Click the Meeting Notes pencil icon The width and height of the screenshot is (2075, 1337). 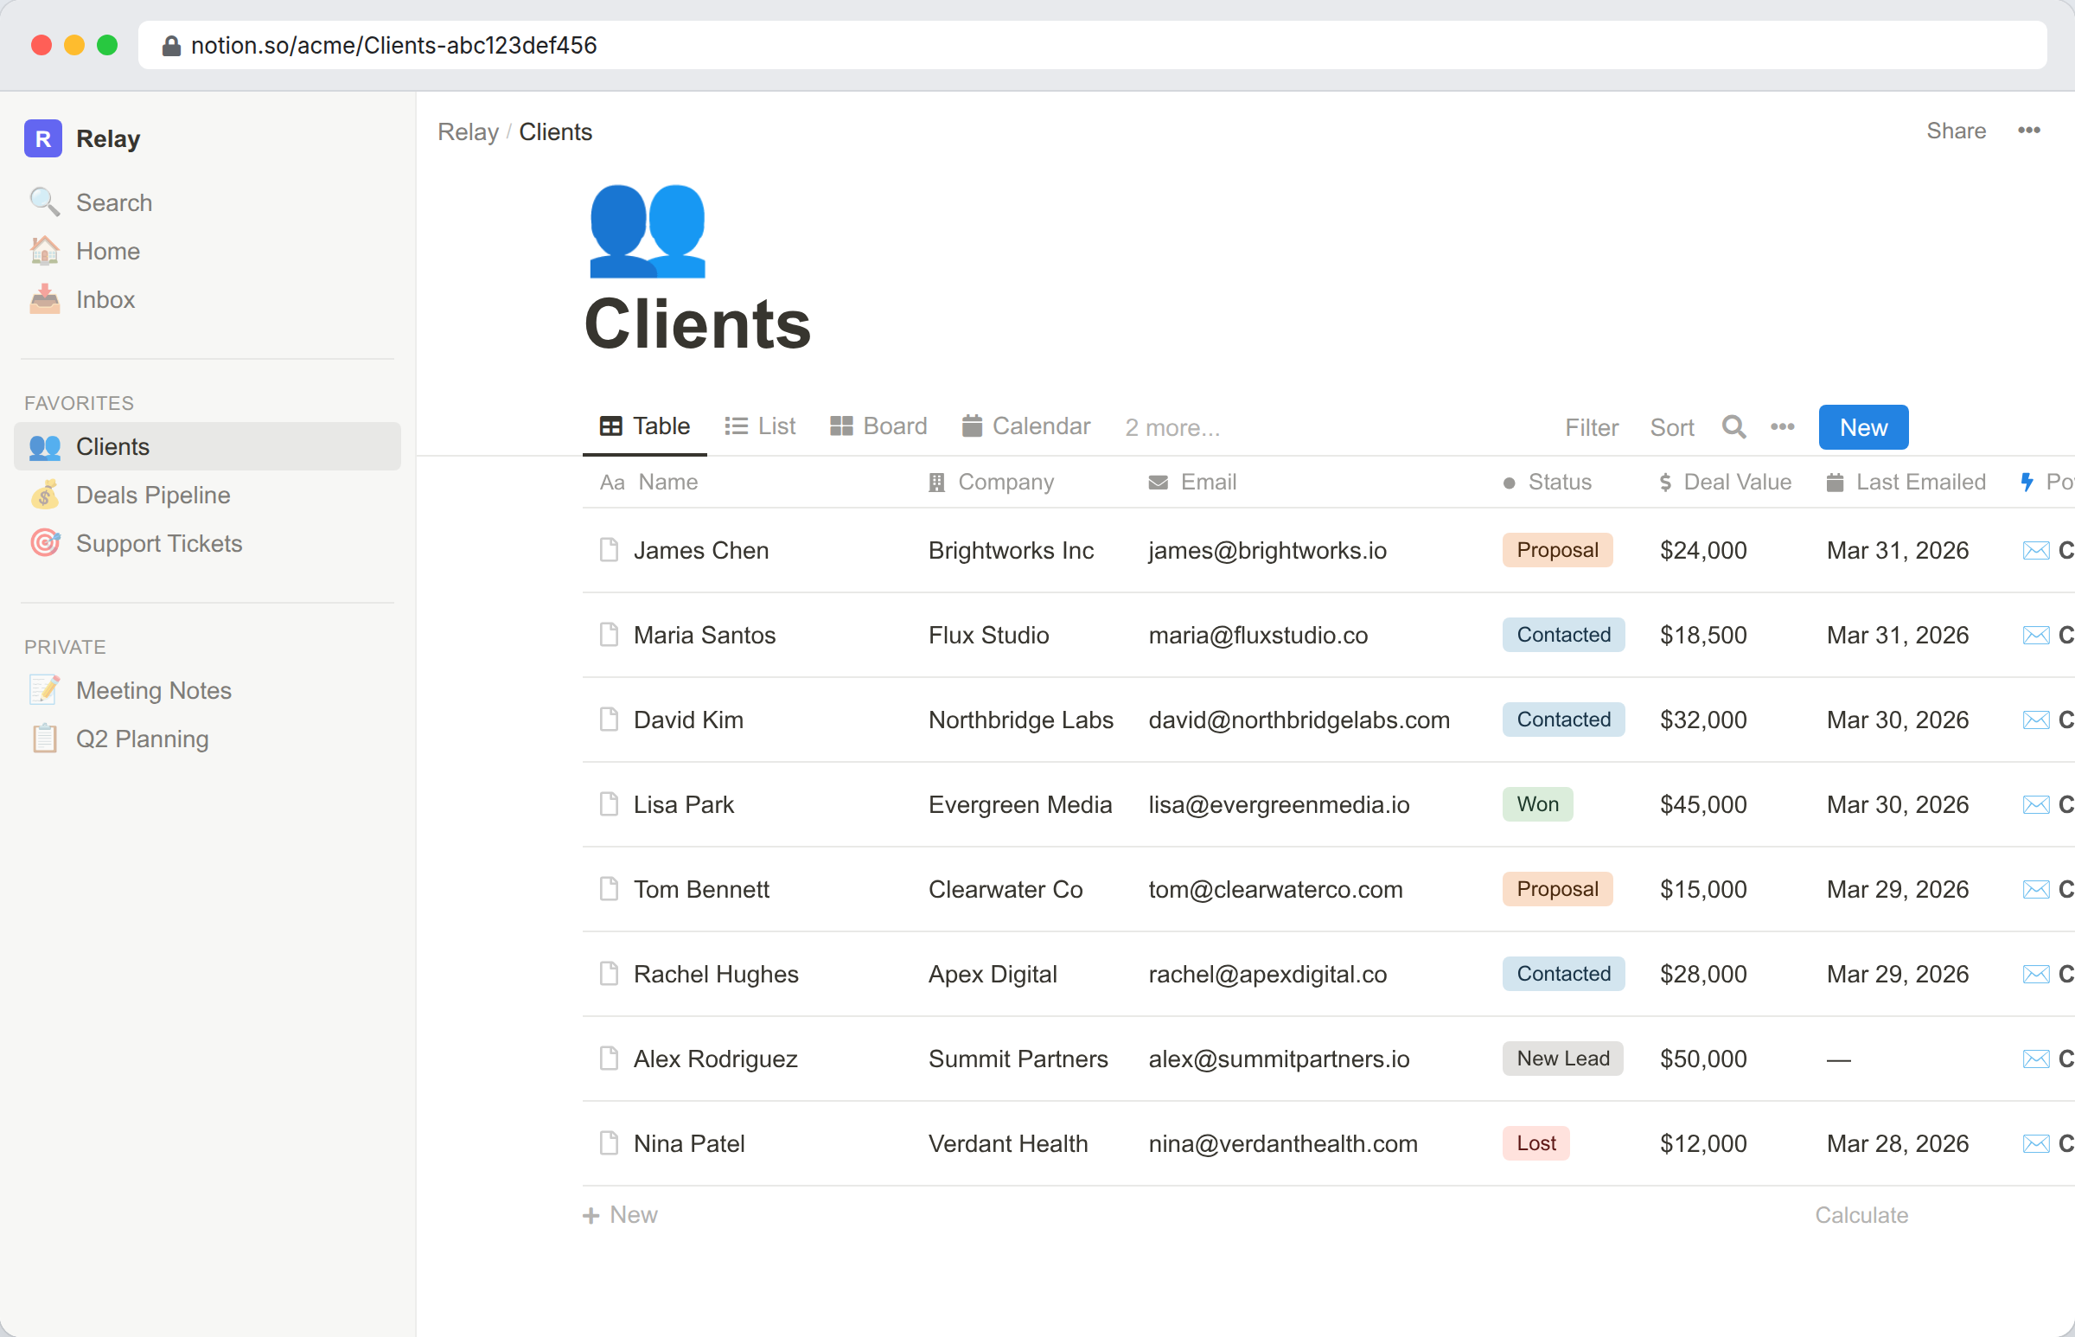pyautogui.click(x=44, y=689)
